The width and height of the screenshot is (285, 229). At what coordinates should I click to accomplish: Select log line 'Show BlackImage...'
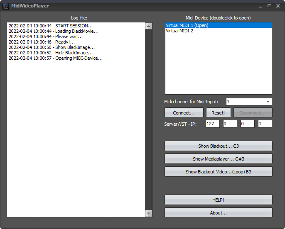tap(52, 47)
